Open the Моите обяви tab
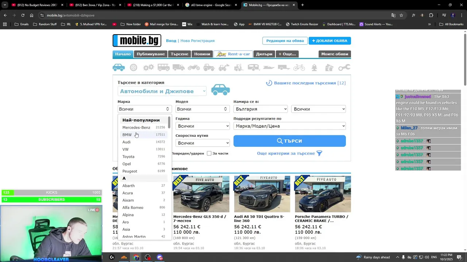The height and width of the screenshot is (262, 467). point(335,54)
